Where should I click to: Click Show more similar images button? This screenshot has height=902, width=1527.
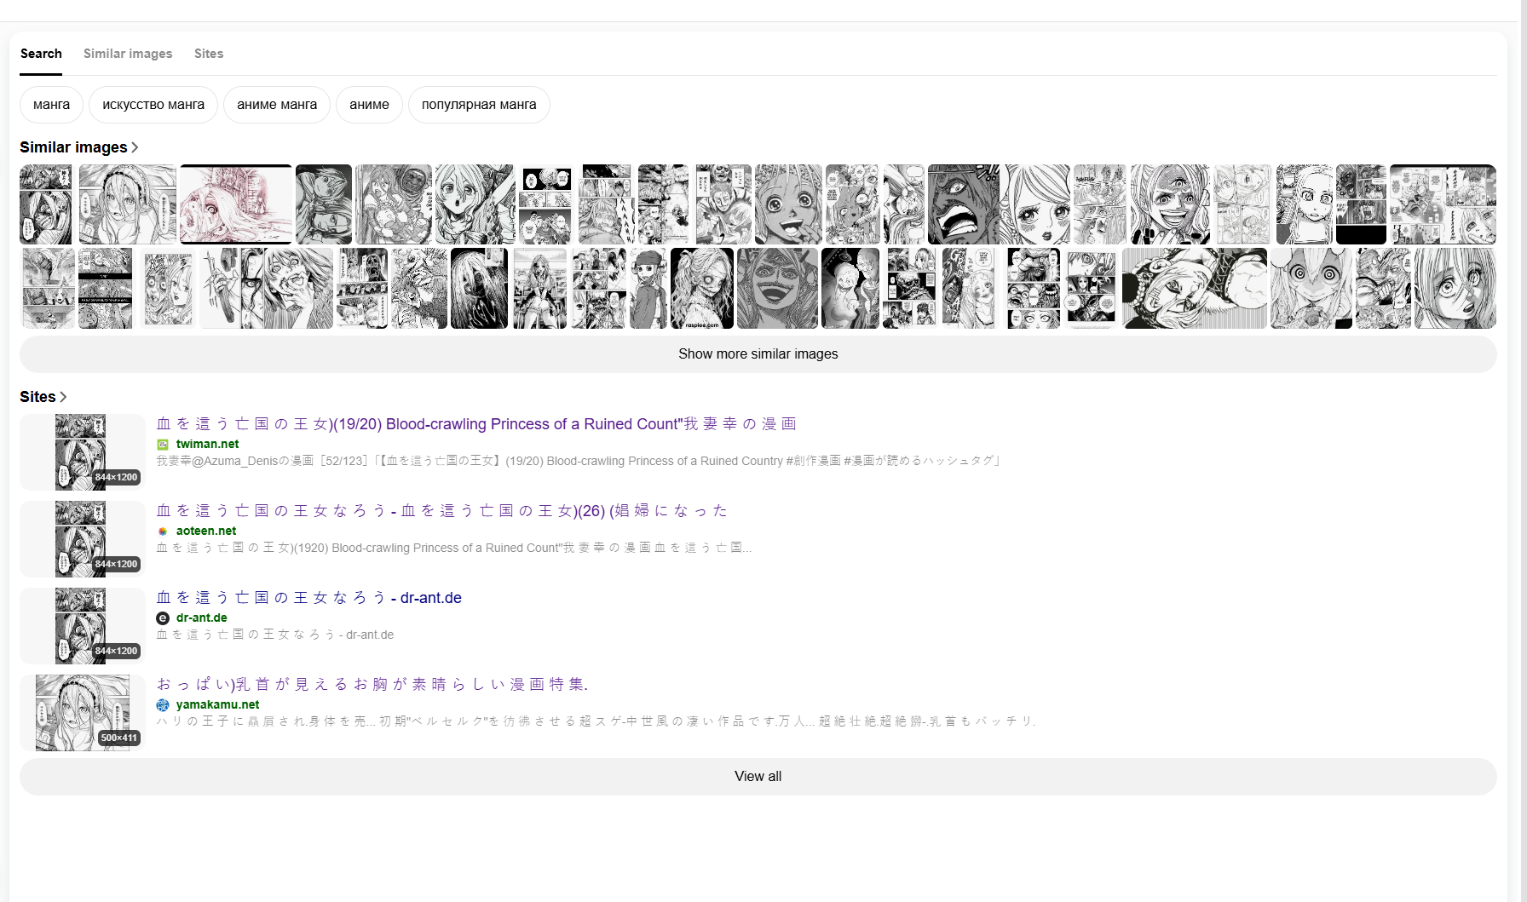point(758,354)
